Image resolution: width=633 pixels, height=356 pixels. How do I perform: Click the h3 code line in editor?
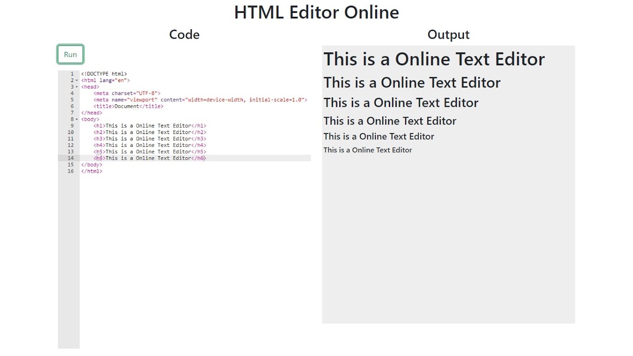click(x=150, y=138)
